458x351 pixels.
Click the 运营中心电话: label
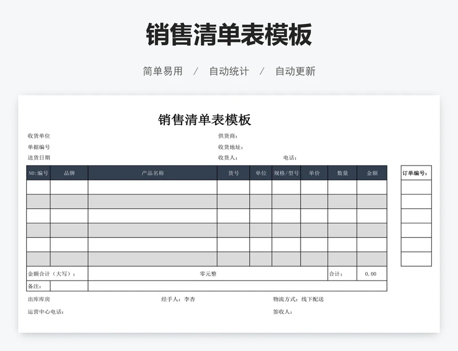coord(46,312)
